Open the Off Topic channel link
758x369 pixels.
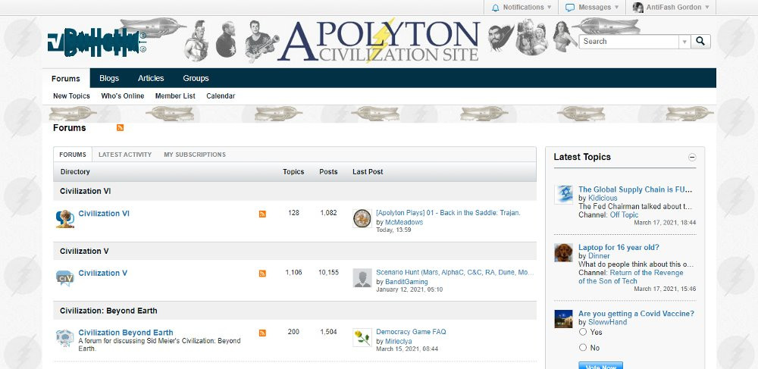(624, 215)
